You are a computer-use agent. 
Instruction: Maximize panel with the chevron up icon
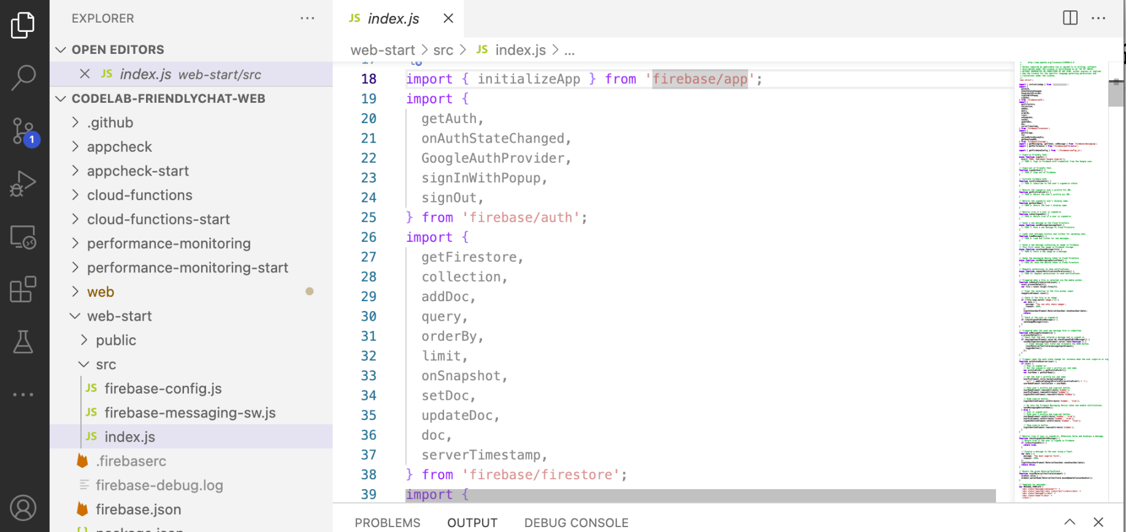(1070, 522)
